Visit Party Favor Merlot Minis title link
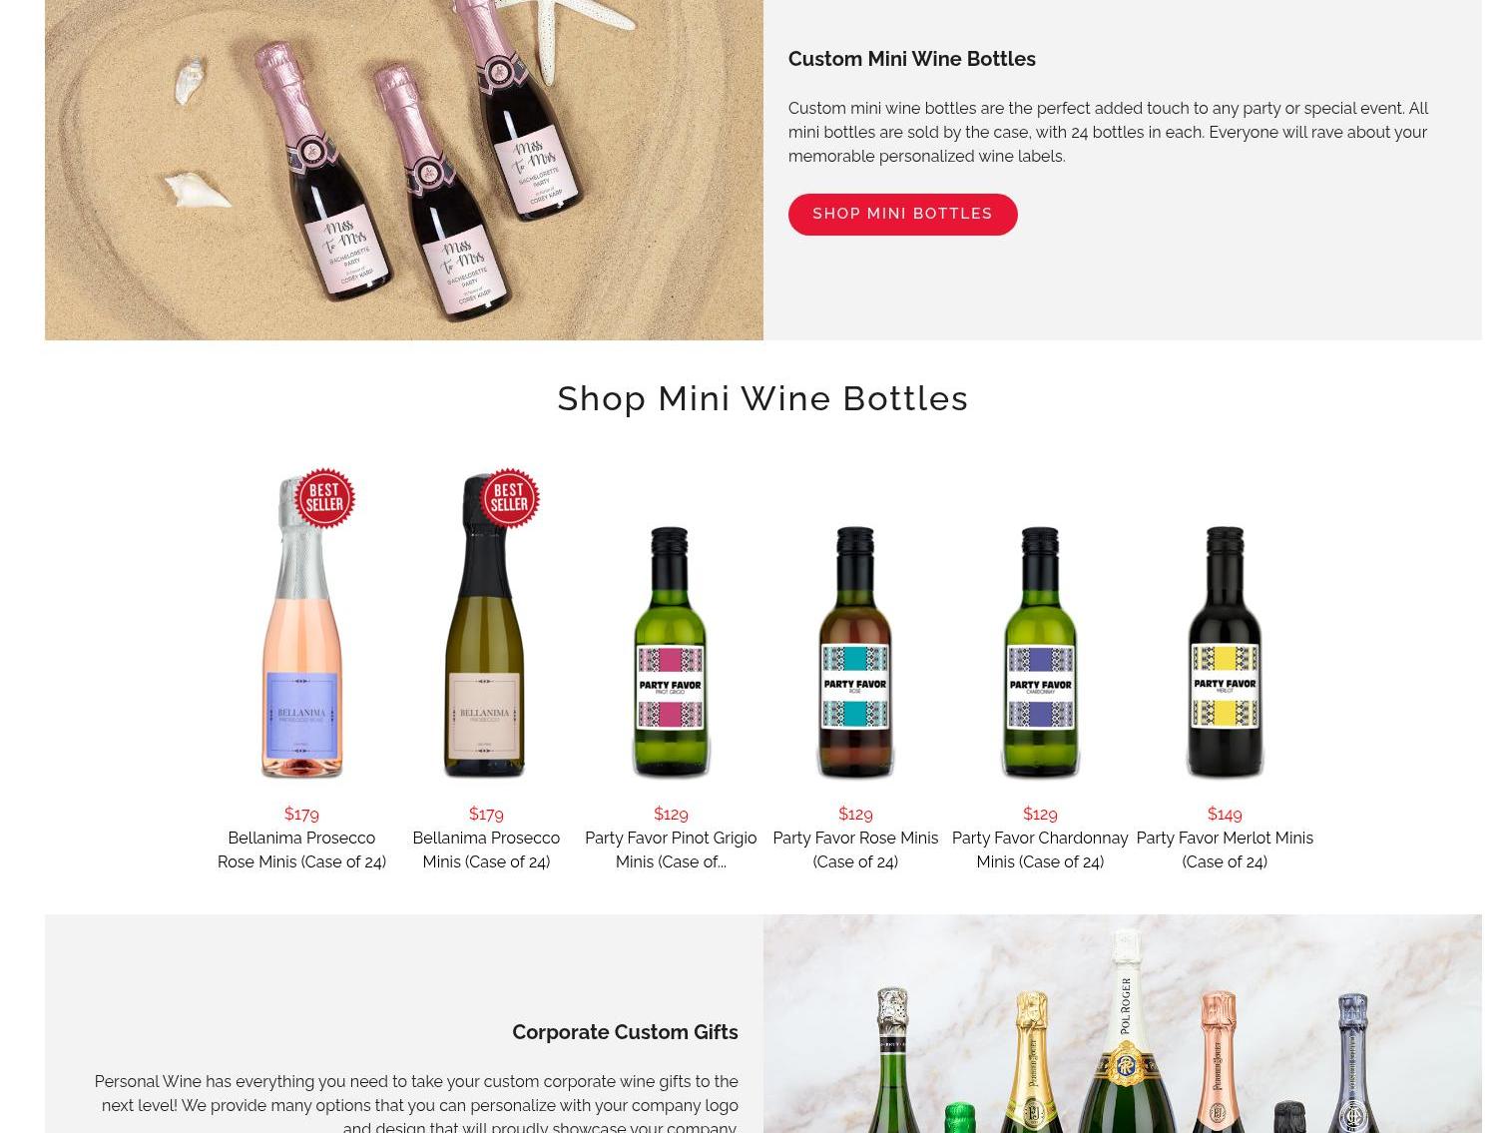The image size is (1507, 1133). pos(1225,850)
